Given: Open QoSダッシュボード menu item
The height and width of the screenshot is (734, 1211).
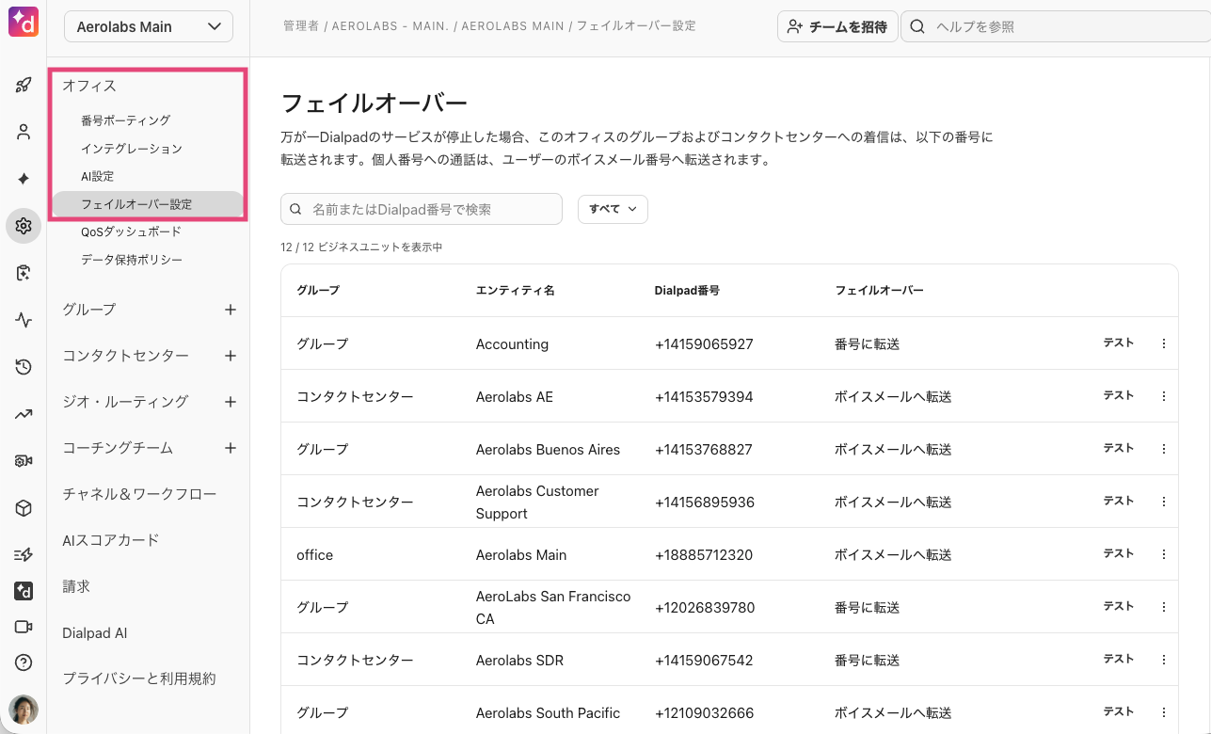Looking at the screenshot, I should coord(131,231).
